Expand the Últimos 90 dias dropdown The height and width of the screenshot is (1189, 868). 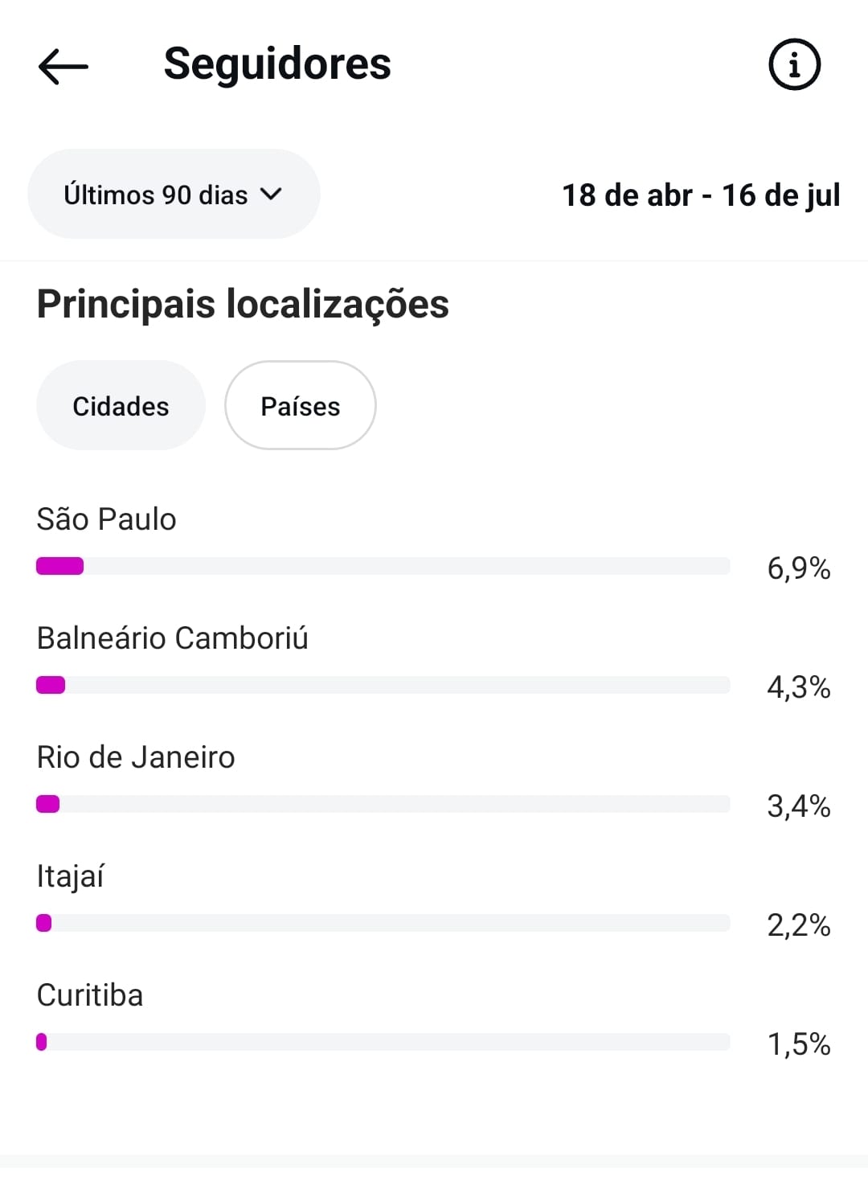pyautogui.click(x=173, y=194)
